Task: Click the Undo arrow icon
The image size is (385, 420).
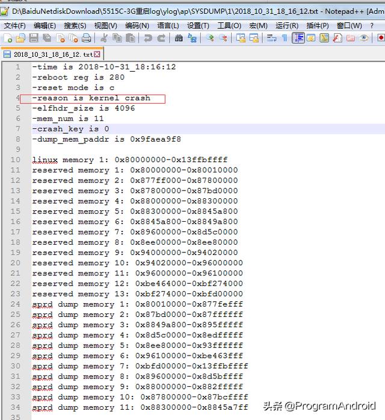Action: (148, 38)
